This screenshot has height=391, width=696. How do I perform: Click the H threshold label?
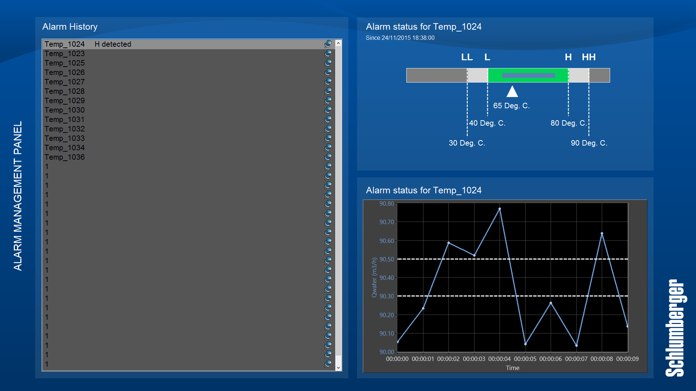[568, 57]
